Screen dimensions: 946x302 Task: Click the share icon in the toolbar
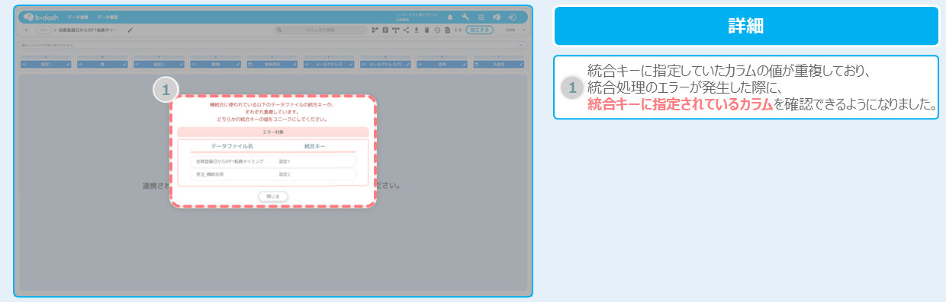406,30
